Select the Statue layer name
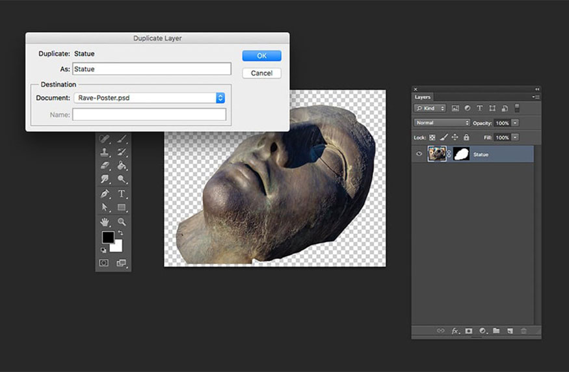 click(481, 155)
